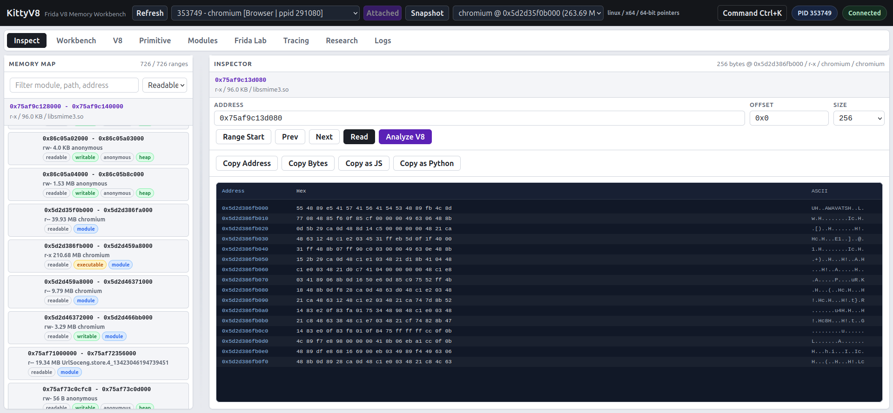This screenshot has height=413, width=893.
Task: Click the 726 / 726 ranges counter
Action: (164, 64)
